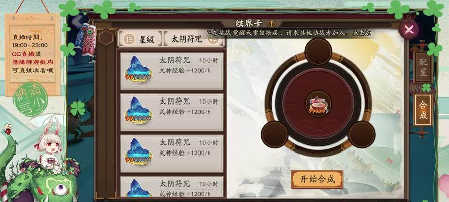The width and height of the screenshot is (449, 202).
Task: Select the fourth partially visible 太阴符咒 card
Action: pyautogui.click(x=172, y=187)
